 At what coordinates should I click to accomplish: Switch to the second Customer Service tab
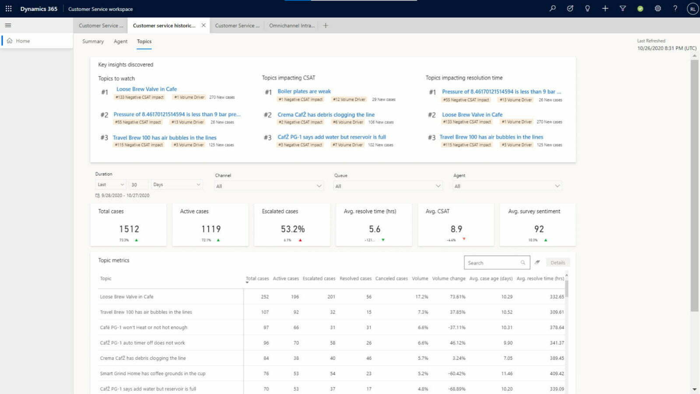(x=237, y=25)
